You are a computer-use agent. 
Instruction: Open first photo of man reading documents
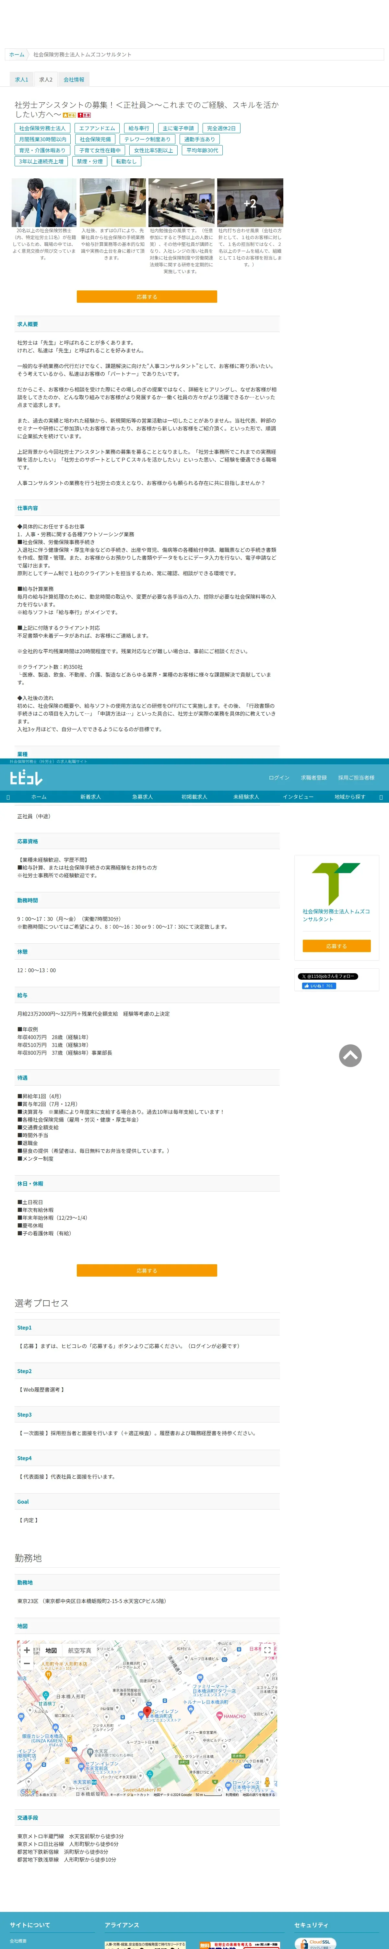click(44, 202)
